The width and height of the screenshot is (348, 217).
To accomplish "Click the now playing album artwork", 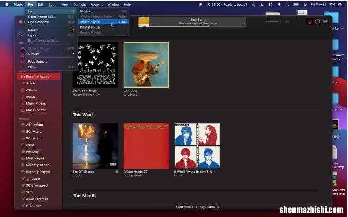I will point(143,22).
